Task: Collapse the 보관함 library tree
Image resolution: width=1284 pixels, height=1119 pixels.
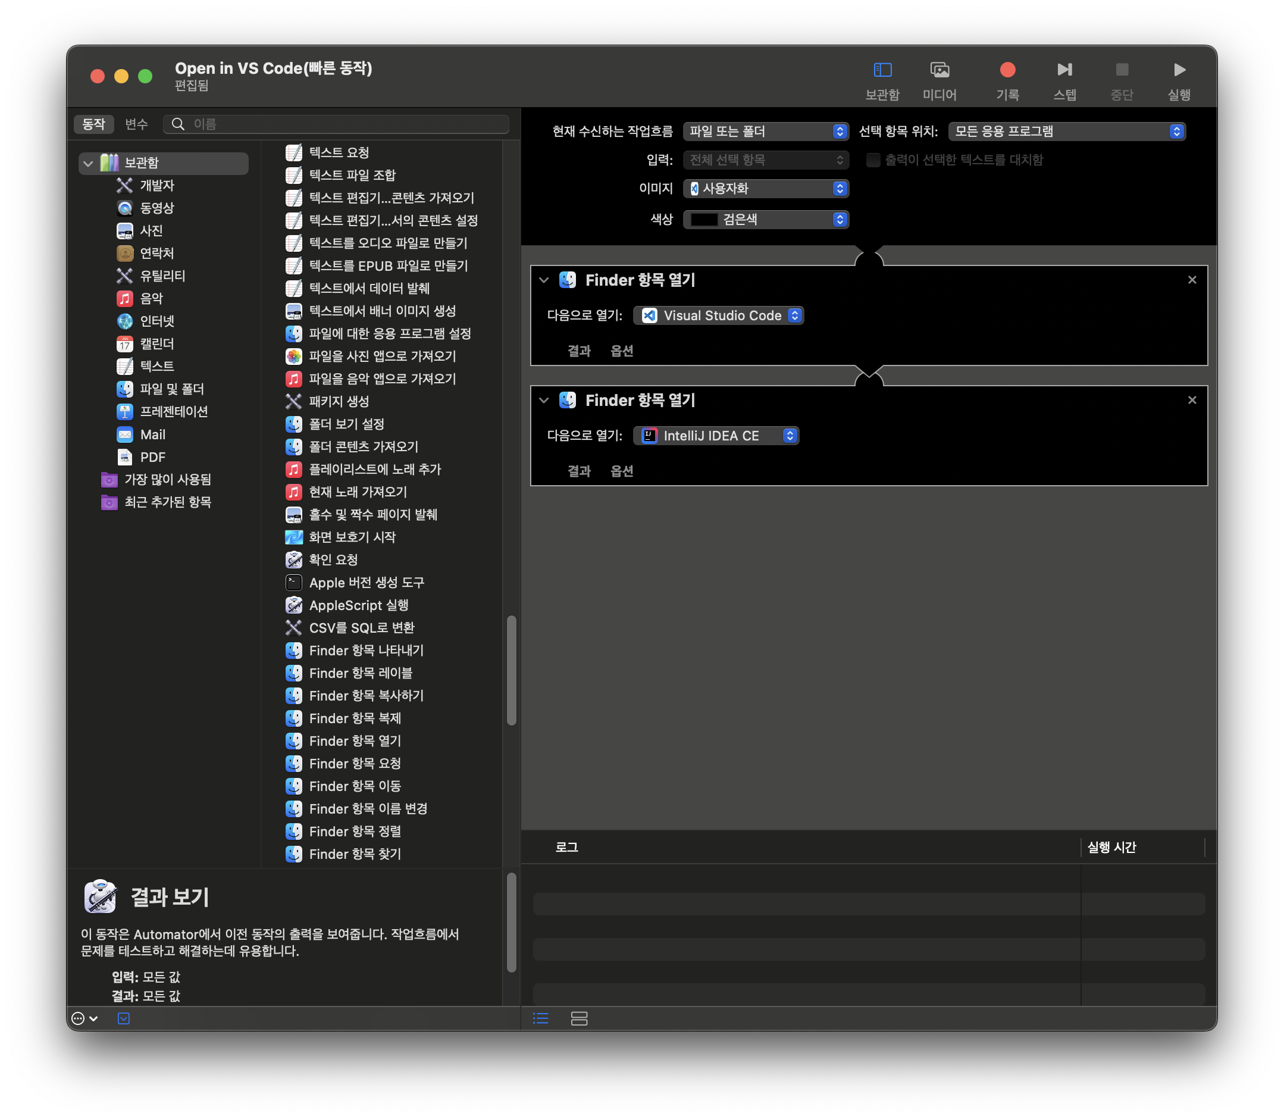Action: coord(88,164)
